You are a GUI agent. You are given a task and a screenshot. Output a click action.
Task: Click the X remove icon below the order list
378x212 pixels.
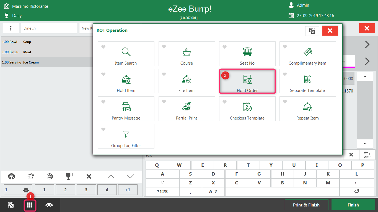89,176
